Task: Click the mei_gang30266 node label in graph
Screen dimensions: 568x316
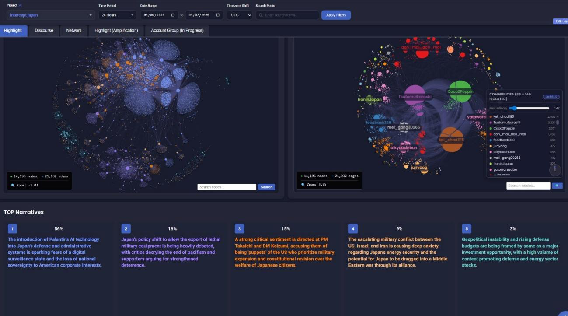Action: (404, 127)
